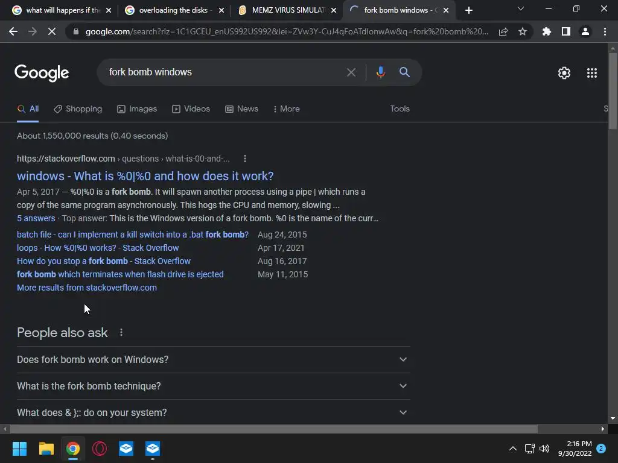Open the '5 answers' link
Image resolution: width=618 pixels, height=463 pixels.
coord(36,218)
